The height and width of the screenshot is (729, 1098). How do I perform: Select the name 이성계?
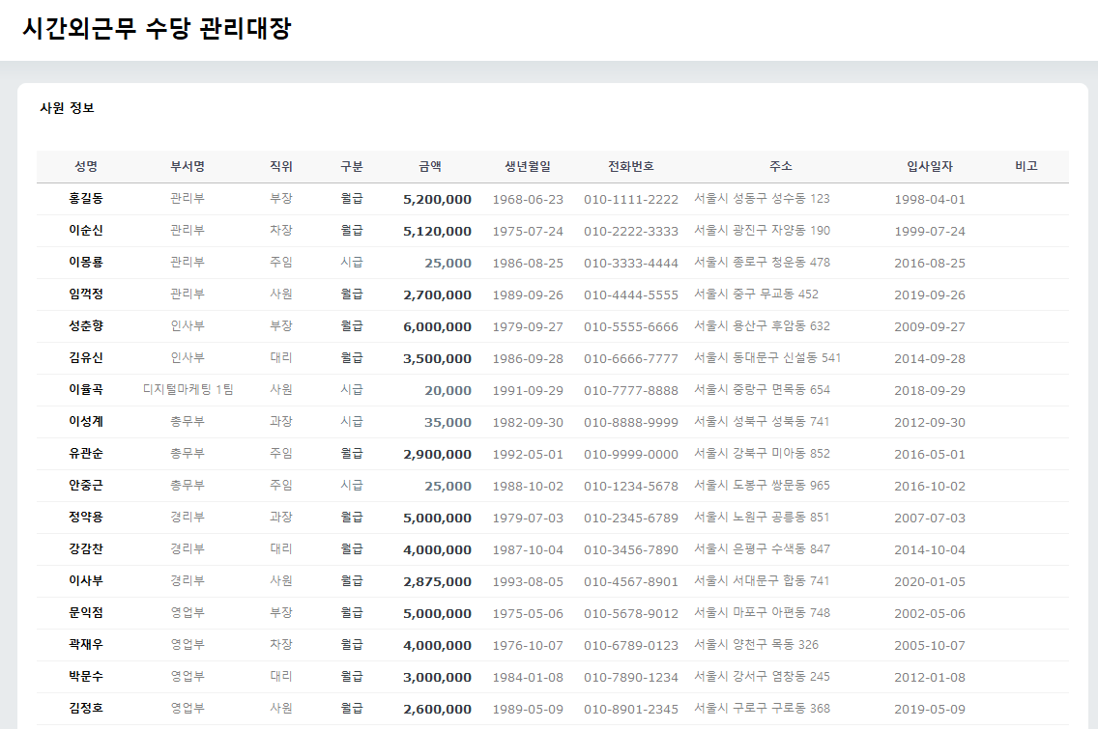[86, 421]
